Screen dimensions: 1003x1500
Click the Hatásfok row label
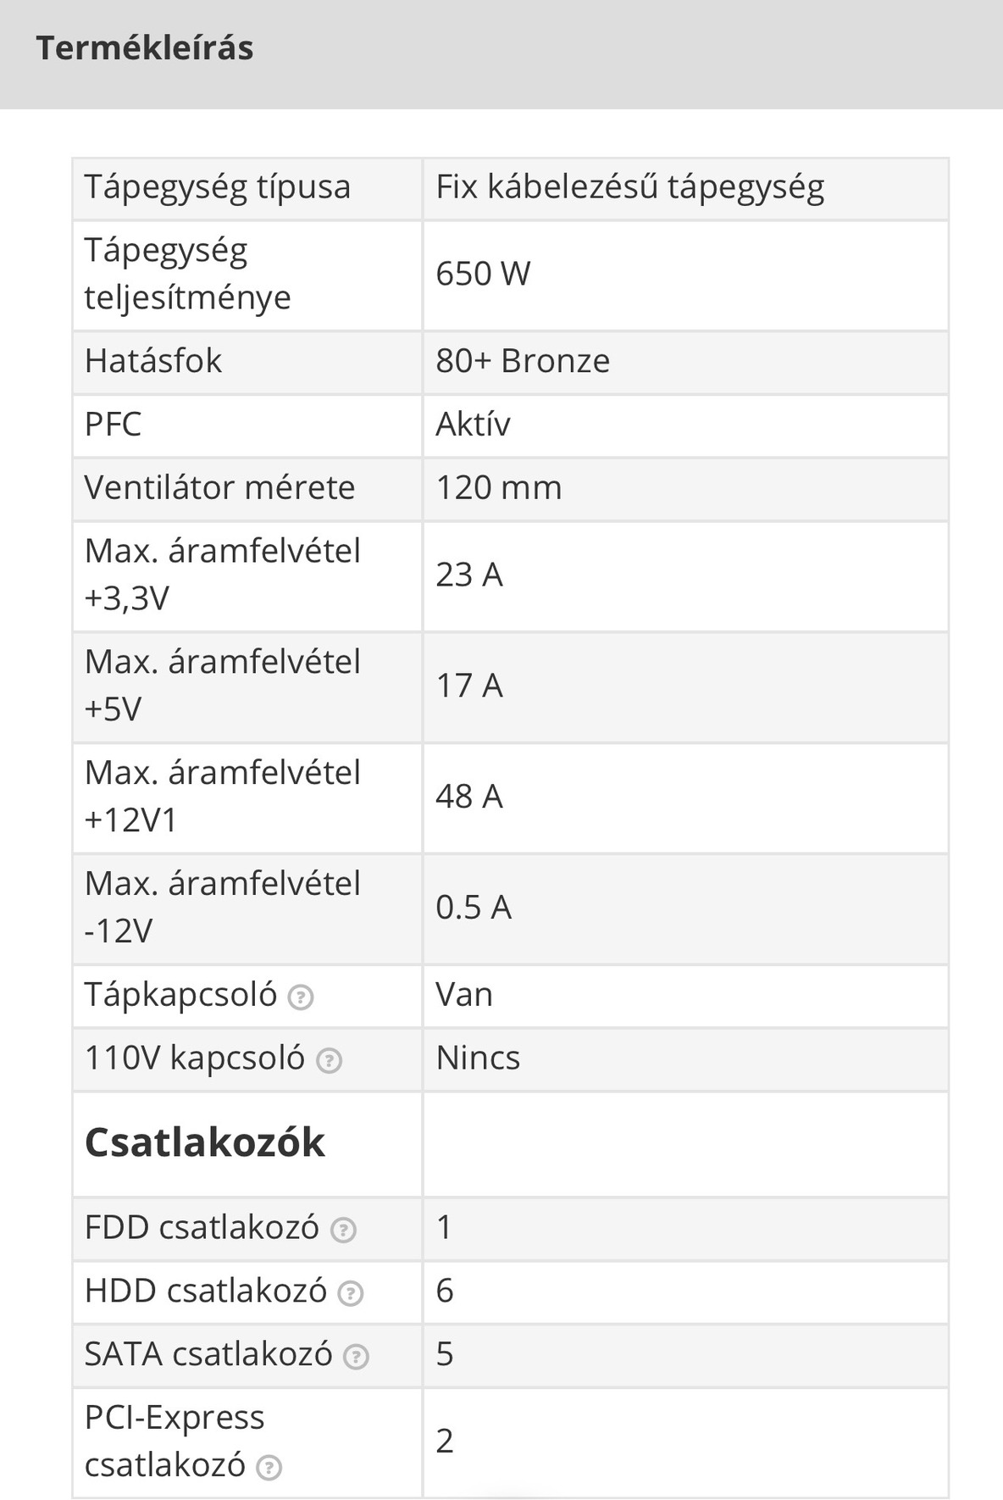[153, 361]
